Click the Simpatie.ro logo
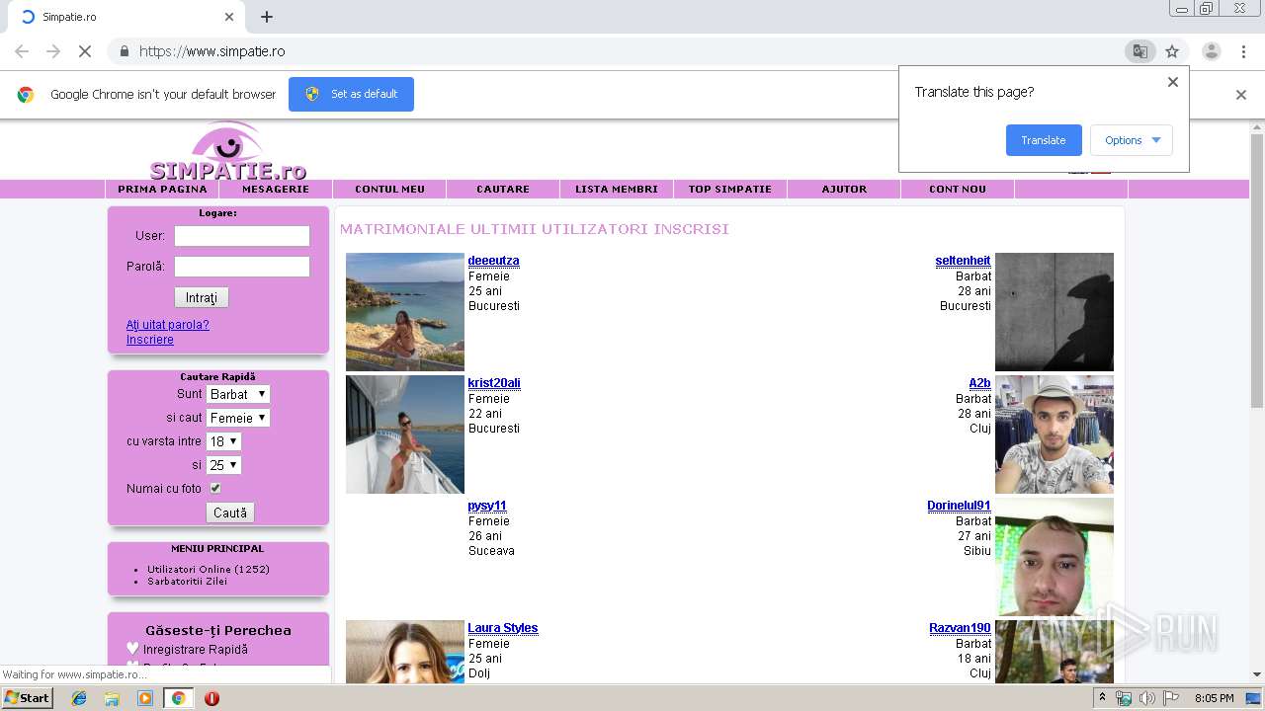Viewport: 1265px width, 711px height. [x=228, y=151]
